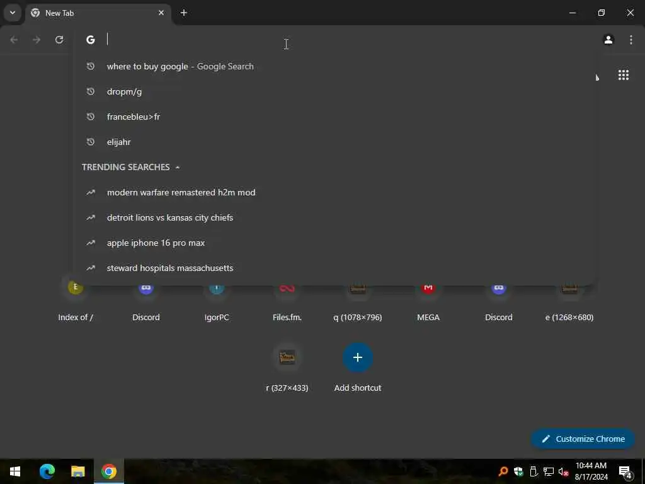Select suggestion 'dropm/g'

point(335,91)
